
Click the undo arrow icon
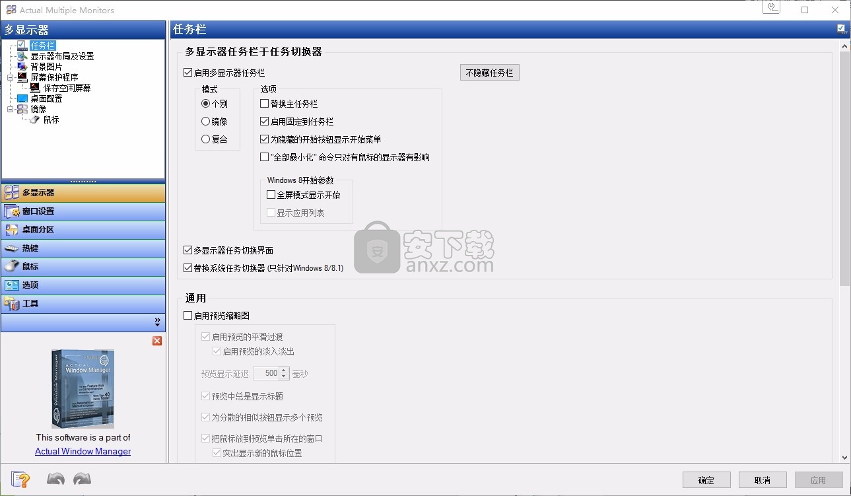(56, 479)
